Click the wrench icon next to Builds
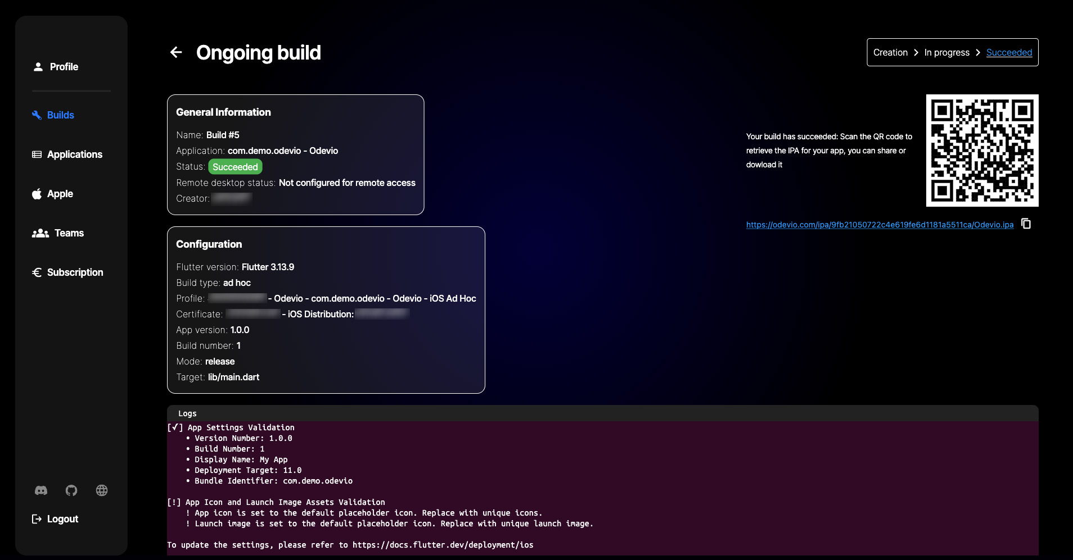Viewport: 1073px width, 560px height. [x=37, y=115]
